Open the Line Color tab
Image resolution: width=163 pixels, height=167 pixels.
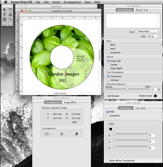coord(140,108)
